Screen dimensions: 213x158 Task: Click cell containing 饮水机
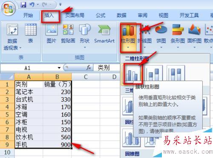(29, 137)
